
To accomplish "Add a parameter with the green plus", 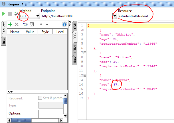I will click(x=10, y=24).
